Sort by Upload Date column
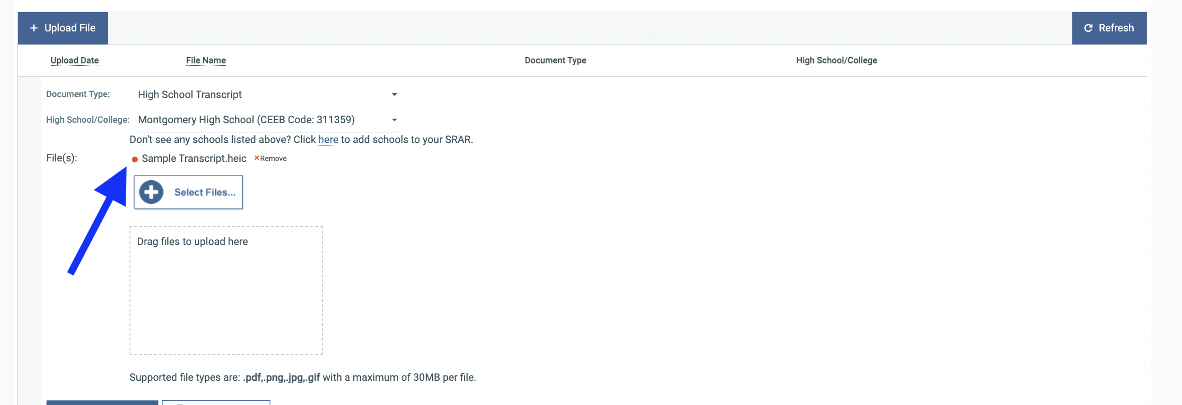1182x405 pixels. [74, 60]
